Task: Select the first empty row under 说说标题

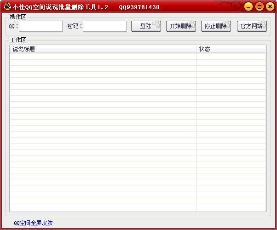Action: click(104, 57)
